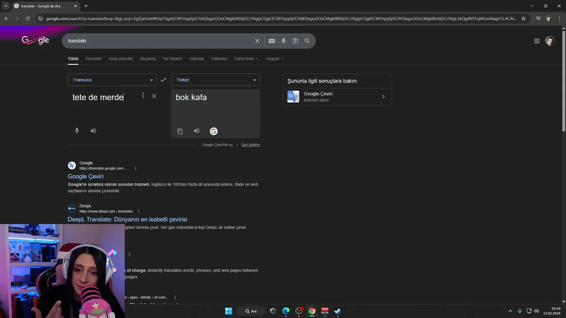Open the DeepL Translate result link
The image size is (566, 318).
pyautogui.click(x=127, y=220)
